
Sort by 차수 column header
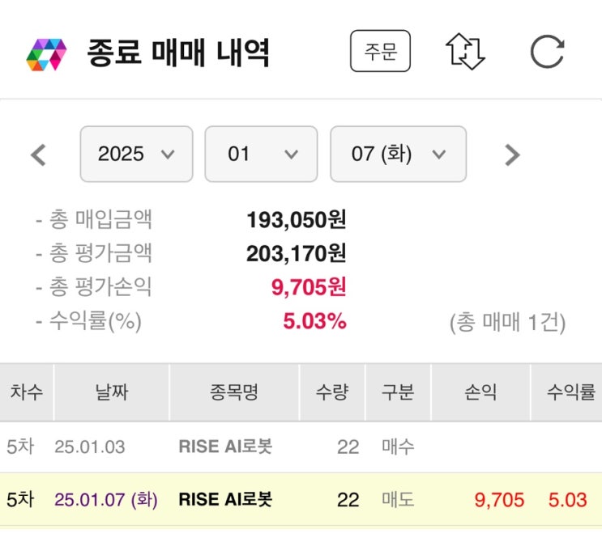[x=27, y=393]
